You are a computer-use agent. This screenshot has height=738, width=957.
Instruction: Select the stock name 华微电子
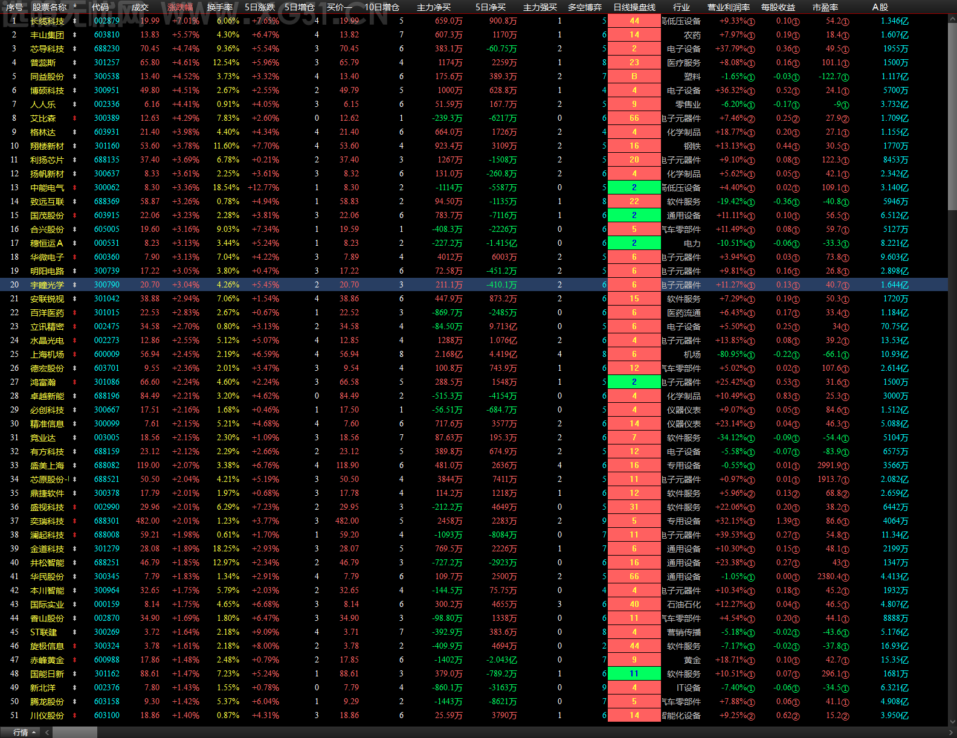47,257
